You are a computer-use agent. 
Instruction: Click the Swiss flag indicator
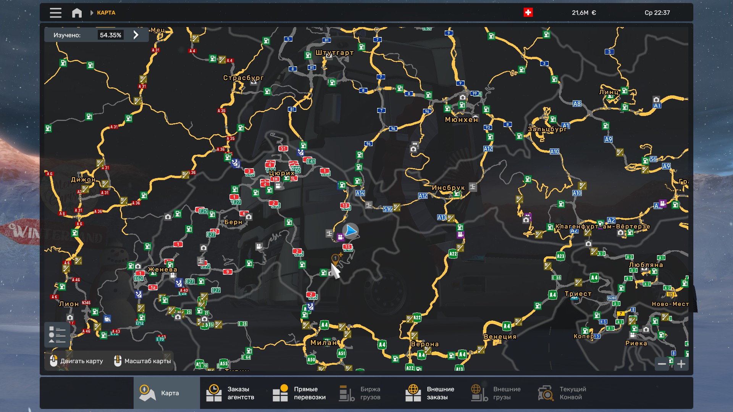pos(528,13)
